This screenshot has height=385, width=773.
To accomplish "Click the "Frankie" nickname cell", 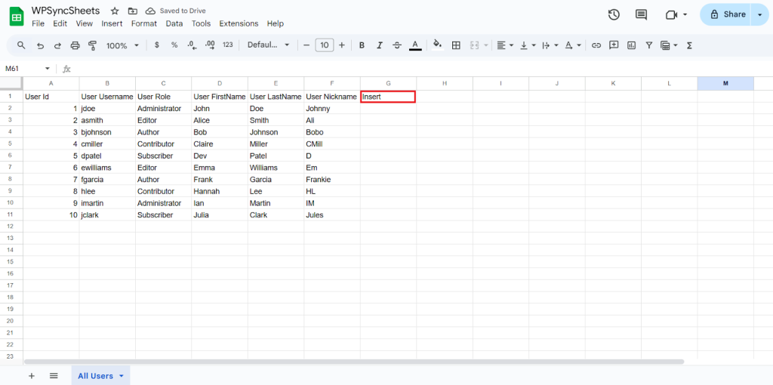I will pos(332,180).
